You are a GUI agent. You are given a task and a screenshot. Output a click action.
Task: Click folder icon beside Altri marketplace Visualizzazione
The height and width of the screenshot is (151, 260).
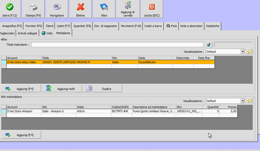pos(250,101)
